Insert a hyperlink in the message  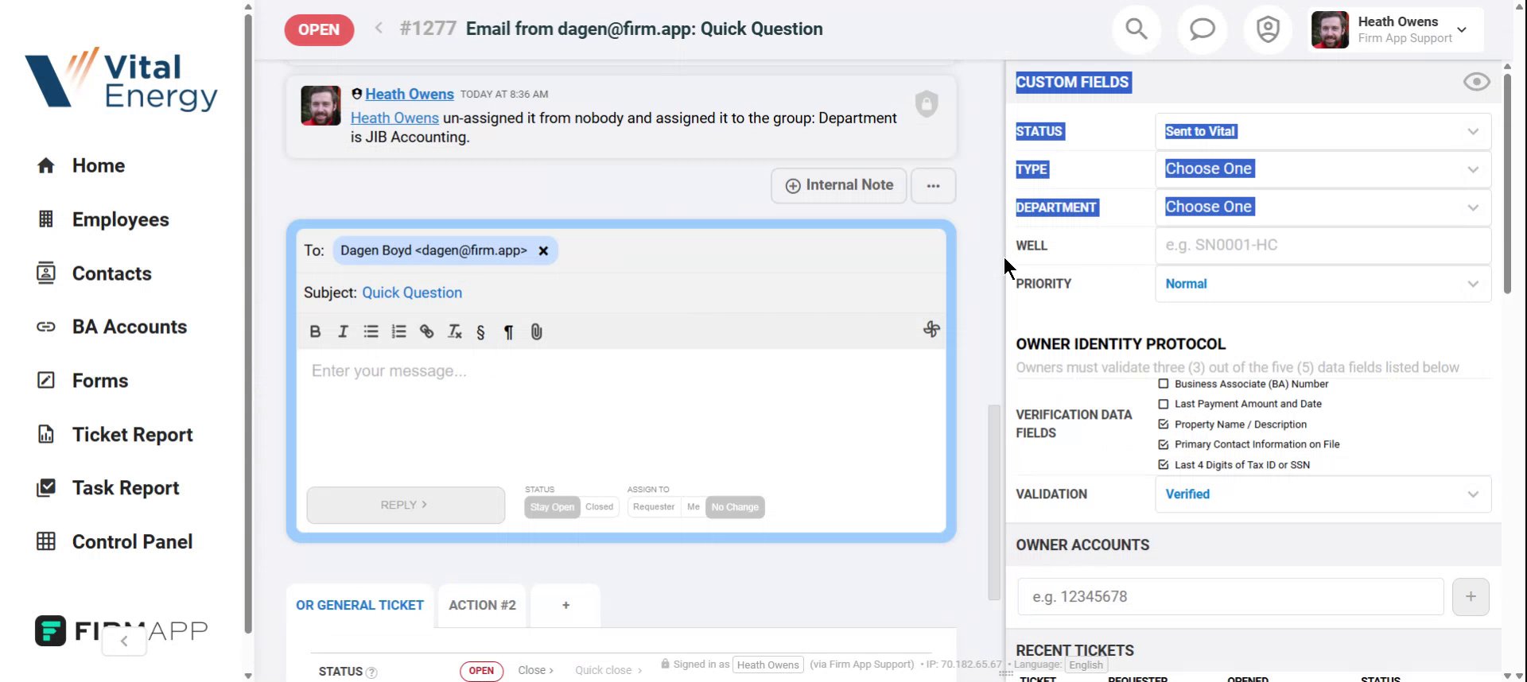coord(426,331)
